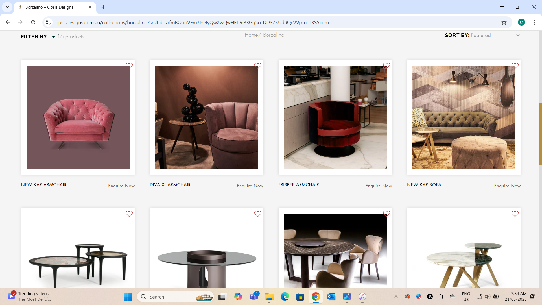View site information icon in address bar
This screenshot has height=305, width=542.
48,22
